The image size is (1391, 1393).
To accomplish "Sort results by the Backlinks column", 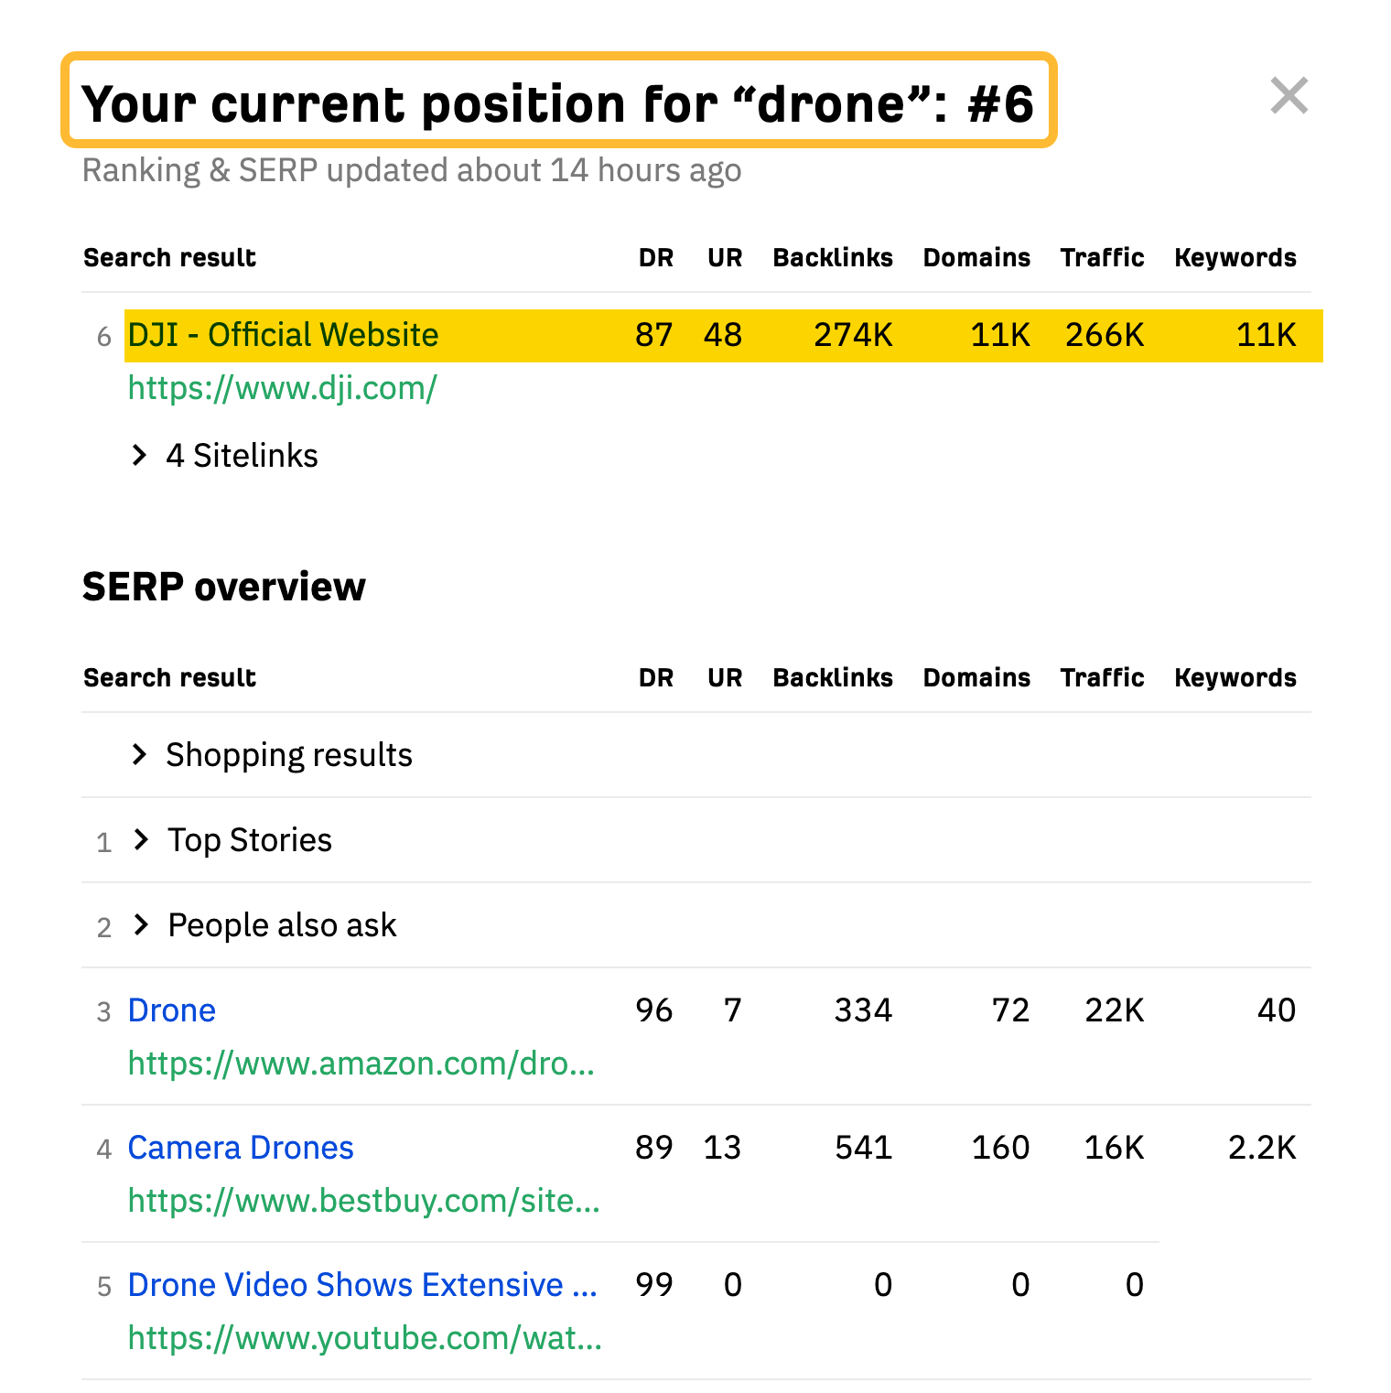I will (833, 677).
